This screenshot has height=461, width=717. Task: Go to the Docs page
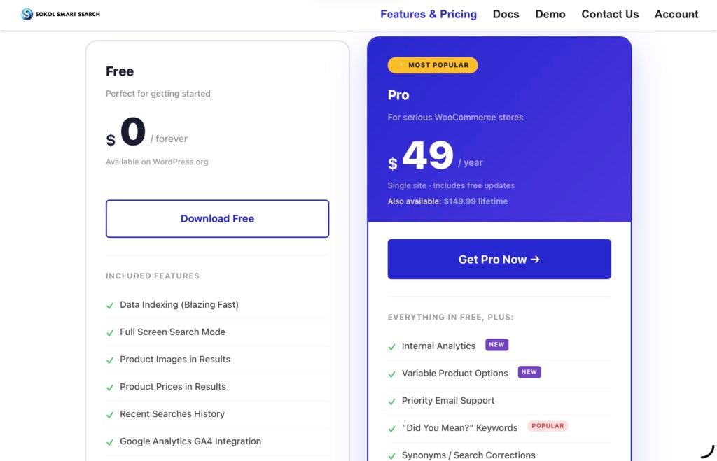[506, 14]
